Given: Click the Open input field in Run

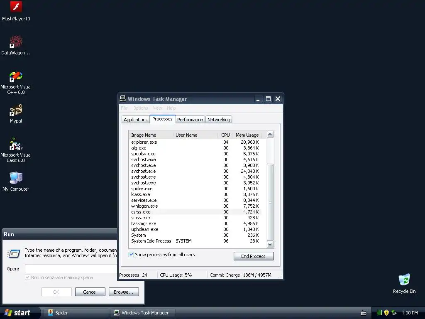Looking at the screenshot, I should (x=71, y=269).
